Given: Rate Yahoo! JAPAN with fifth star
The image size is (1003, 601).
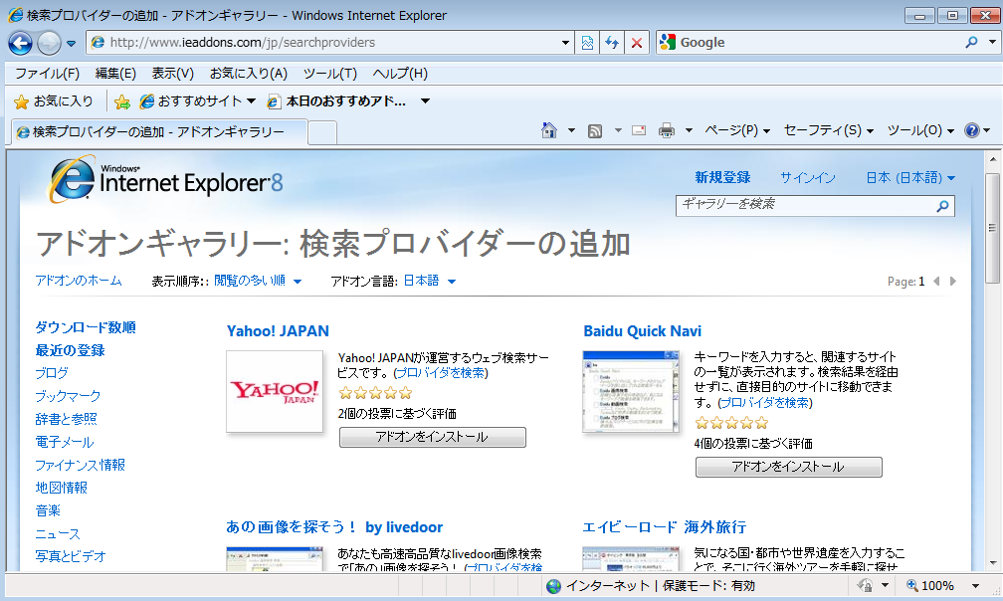Looking at the screenshot, I should [406, 393].
